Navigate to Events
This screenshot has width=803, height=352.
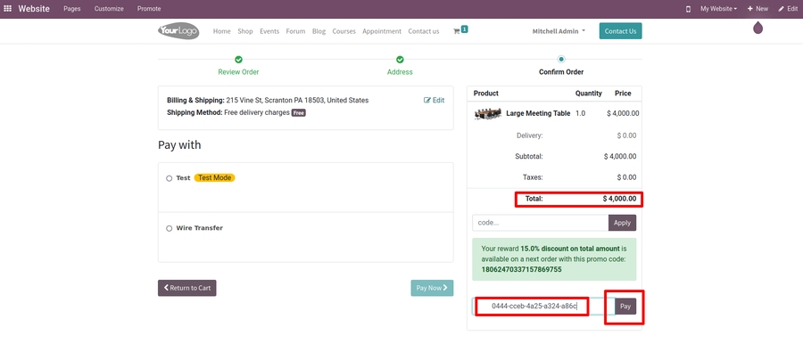point(269,31)
